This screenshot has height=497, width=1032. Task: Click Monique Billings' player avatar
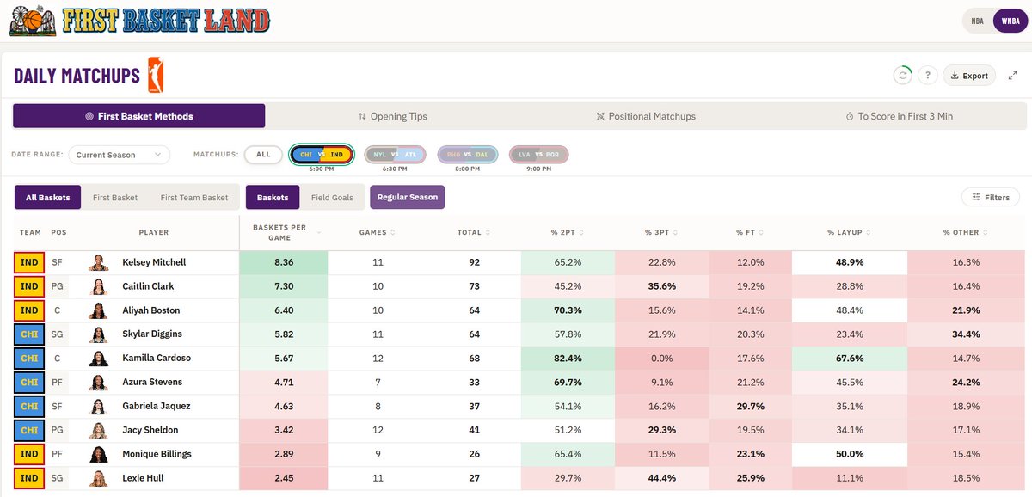pyautogui.click(x=99, y=454)
